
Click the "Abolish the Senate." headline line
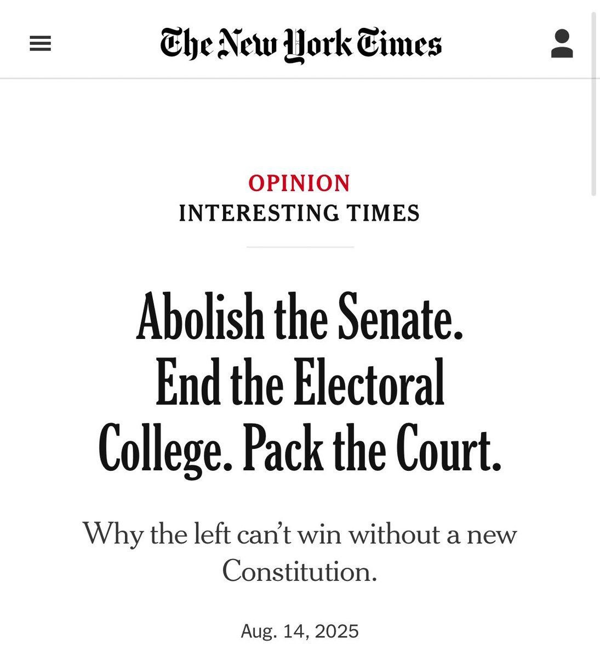point(300,319)
